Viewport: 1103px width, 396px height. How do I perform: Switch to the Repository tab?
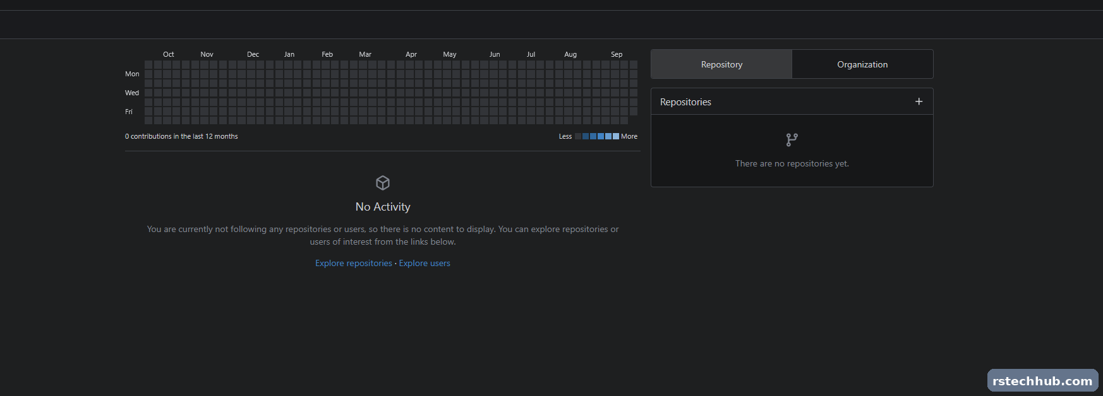tap(721, 64)
